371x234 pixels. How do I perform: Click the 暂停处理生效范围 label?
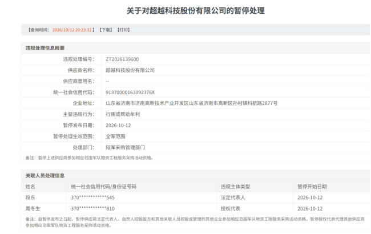click(x=74, y=136)
